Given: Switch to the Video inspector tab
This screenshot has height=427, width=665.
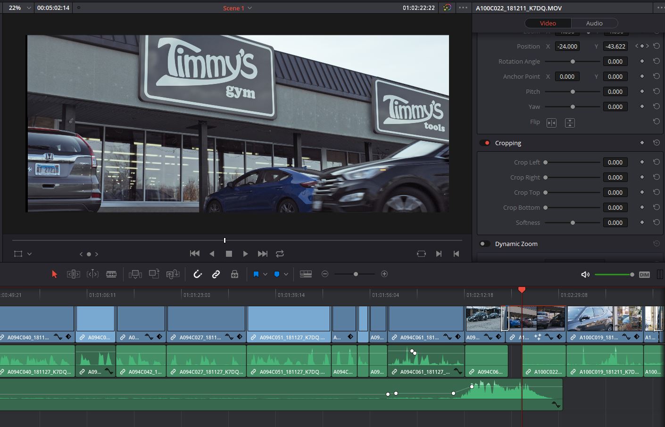Looking at the screenshot, I should pos(548,23).
